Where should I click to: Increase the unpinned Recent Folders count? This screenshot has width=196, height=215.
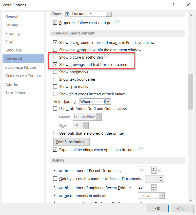click(154, 186)
